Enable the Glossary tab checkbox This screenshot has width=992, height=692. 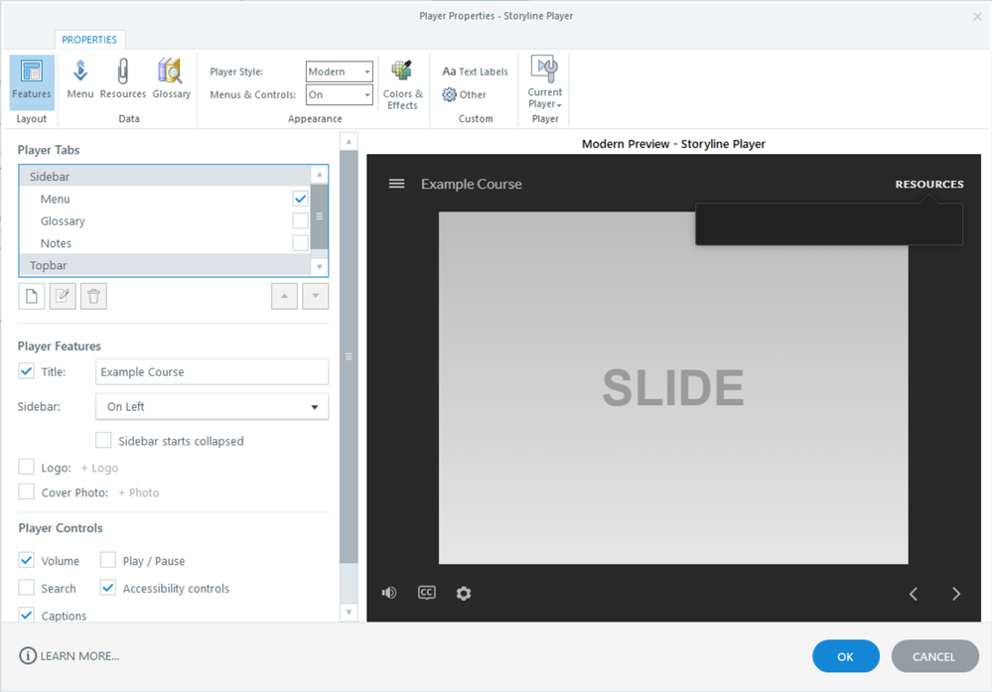pos(300,221)
